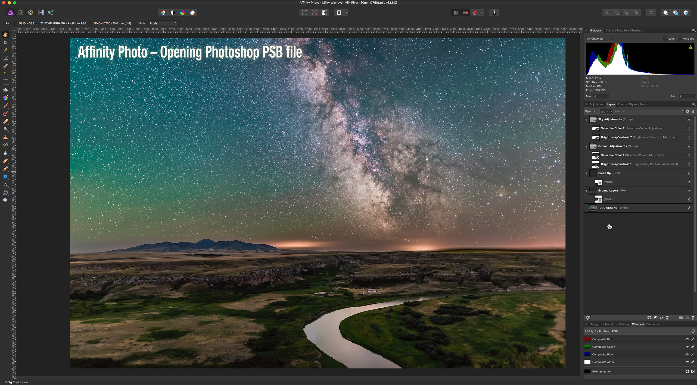Select the Clone Stamp tool
697x385 pixels.
point(5,137)
